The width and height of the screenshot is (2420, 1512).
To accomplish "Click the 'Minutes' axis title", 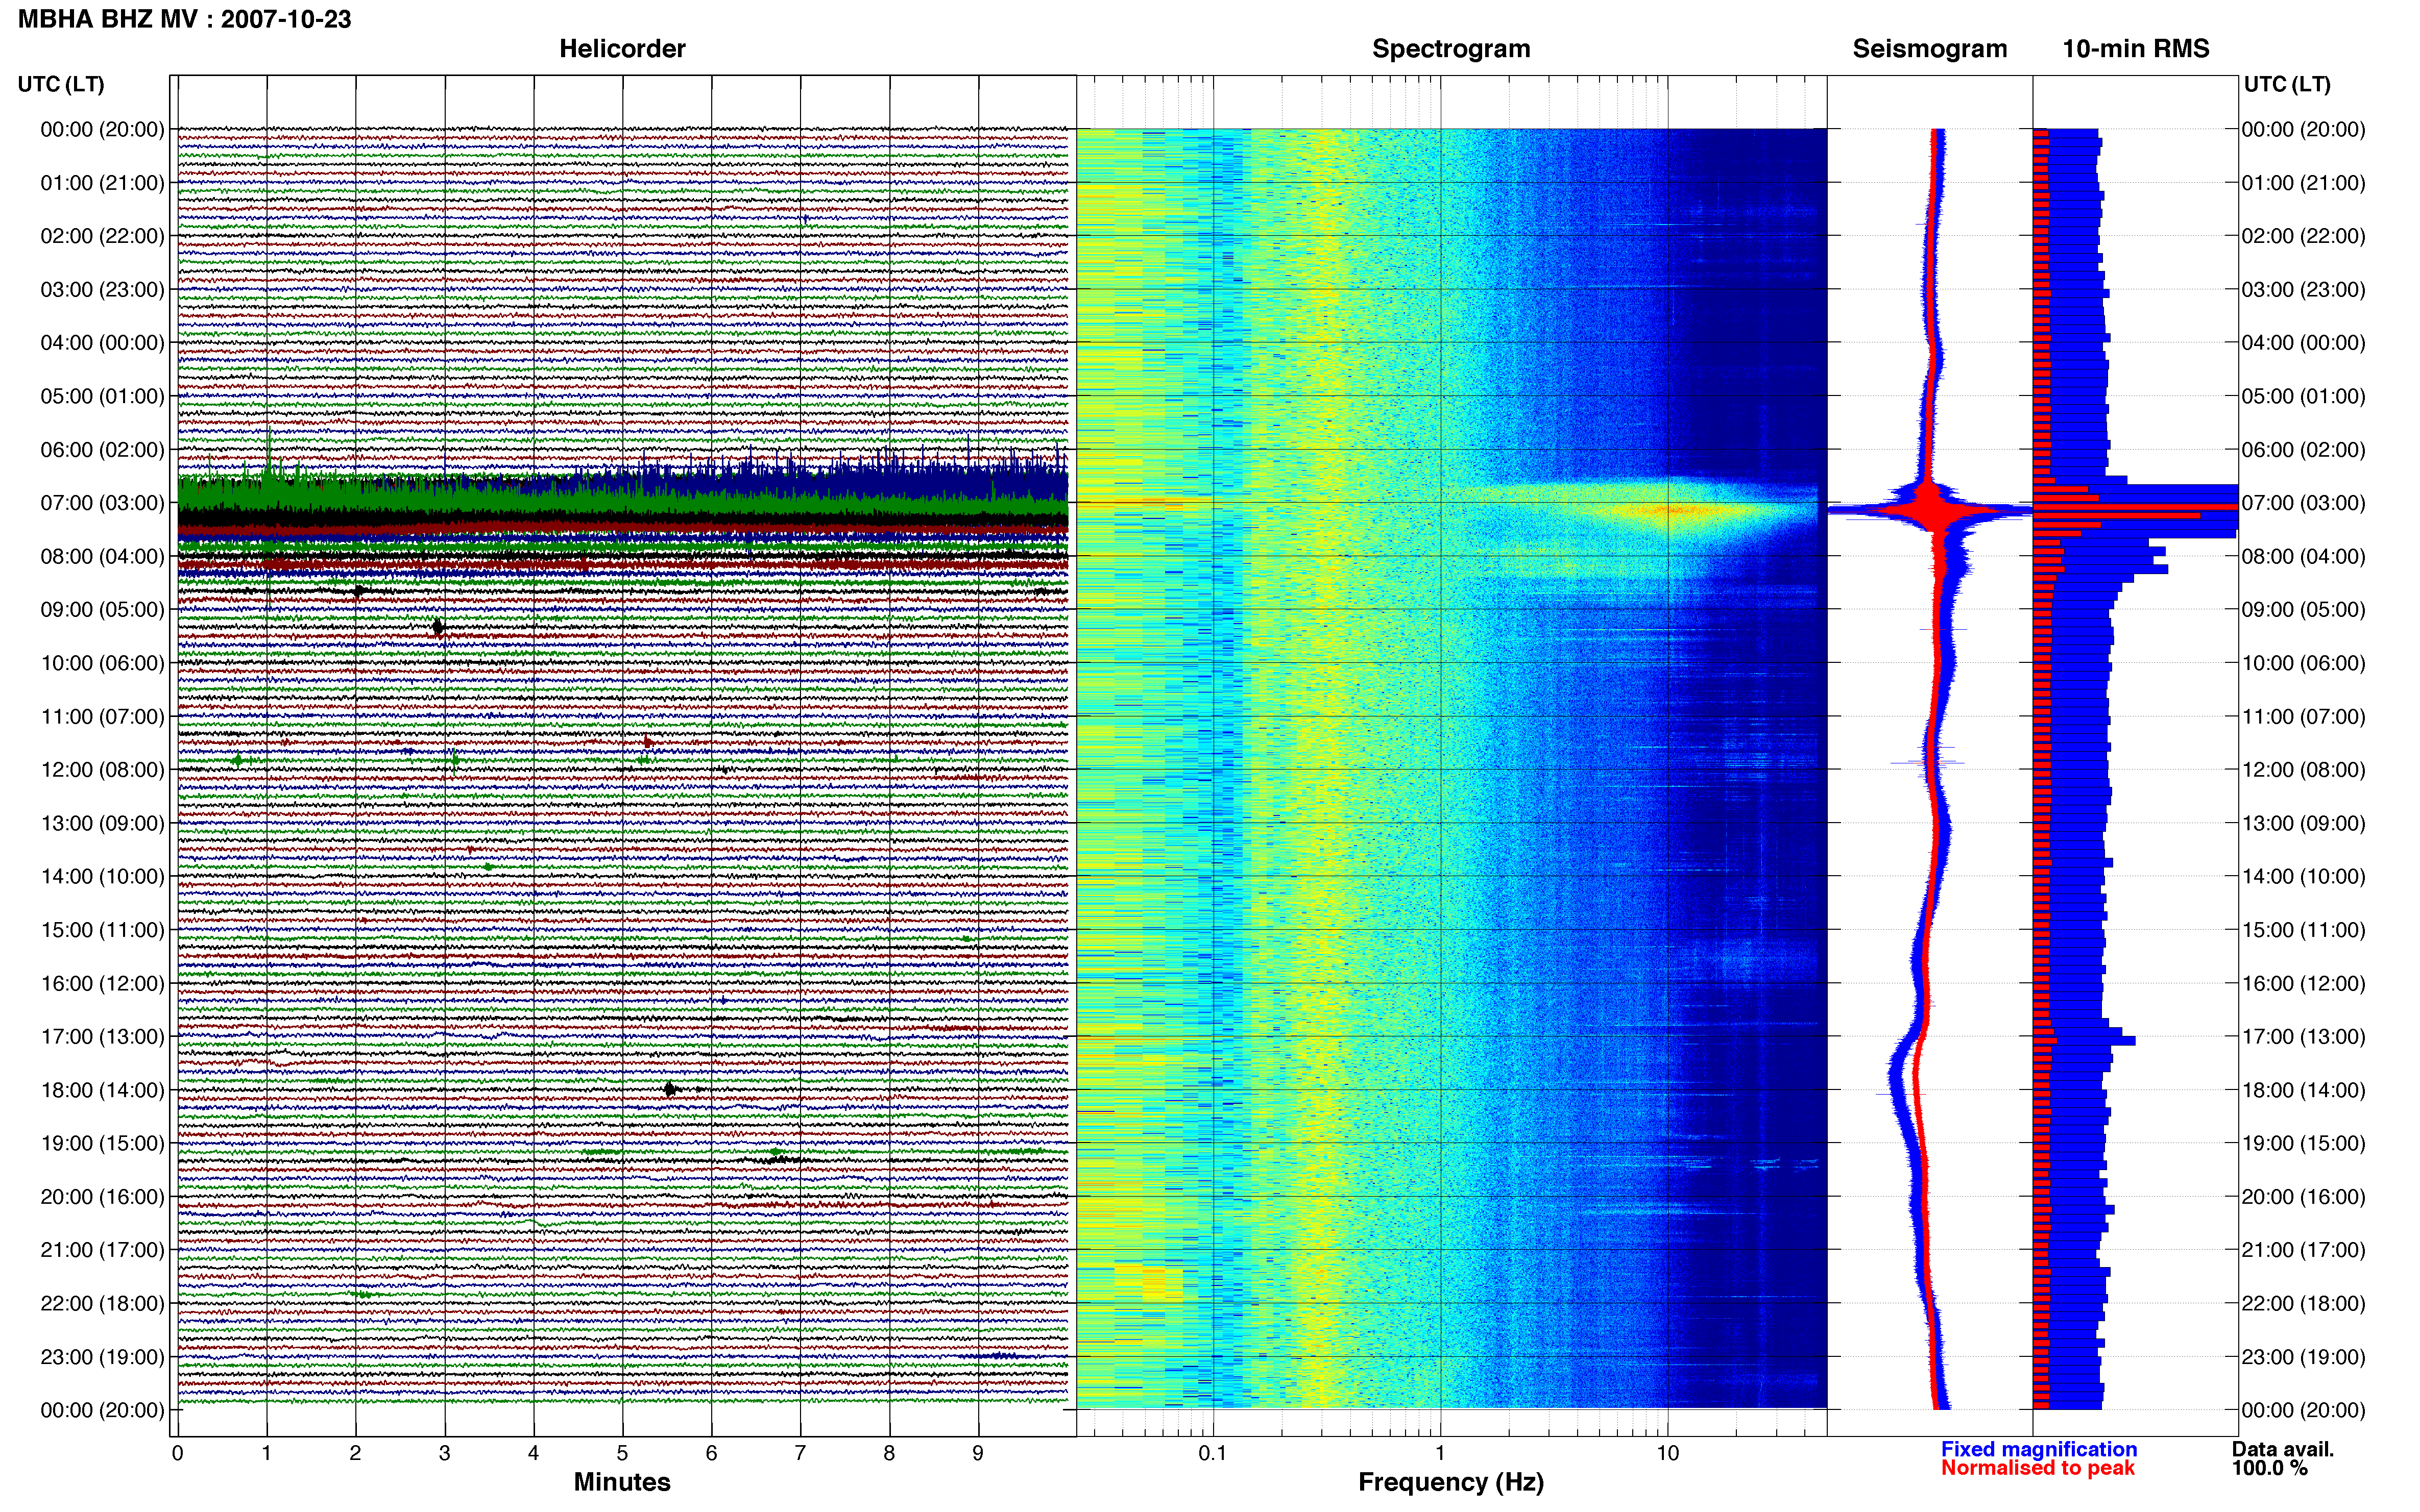I will [621, 1482].
